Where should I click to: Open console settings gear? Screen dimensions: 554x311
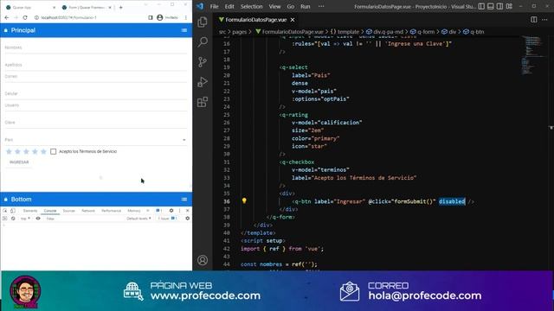coord(187,219)
